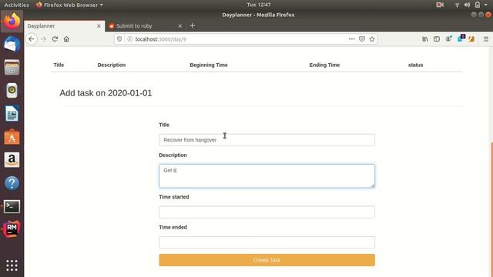493x277 pixels.
Task: Open Help from the dock
Action: pyautogui.click(x=12, y=183)
